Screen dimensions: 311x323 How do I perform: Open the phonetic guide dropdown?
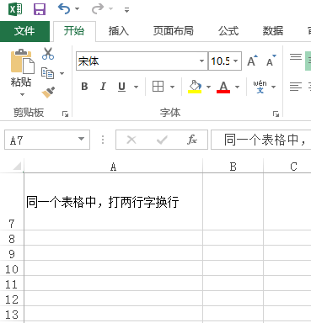click(x=273, y=87)
